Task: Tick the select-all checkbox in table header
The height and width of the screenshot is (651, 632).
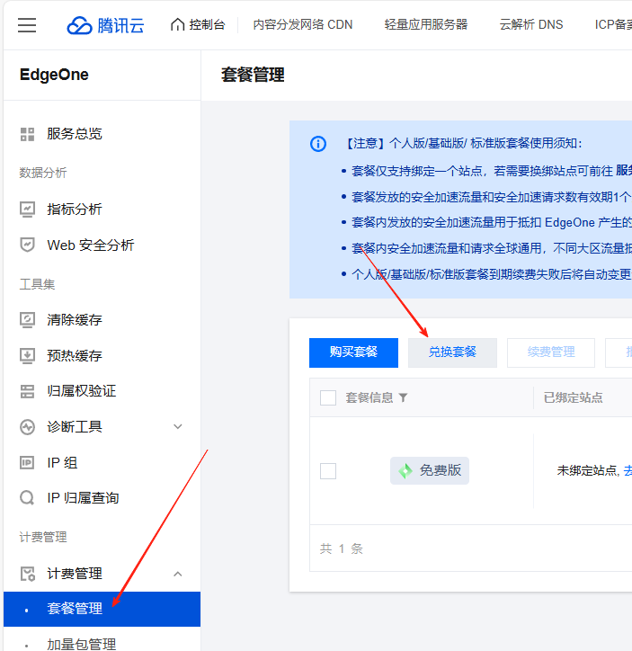Action: point(328,397)
